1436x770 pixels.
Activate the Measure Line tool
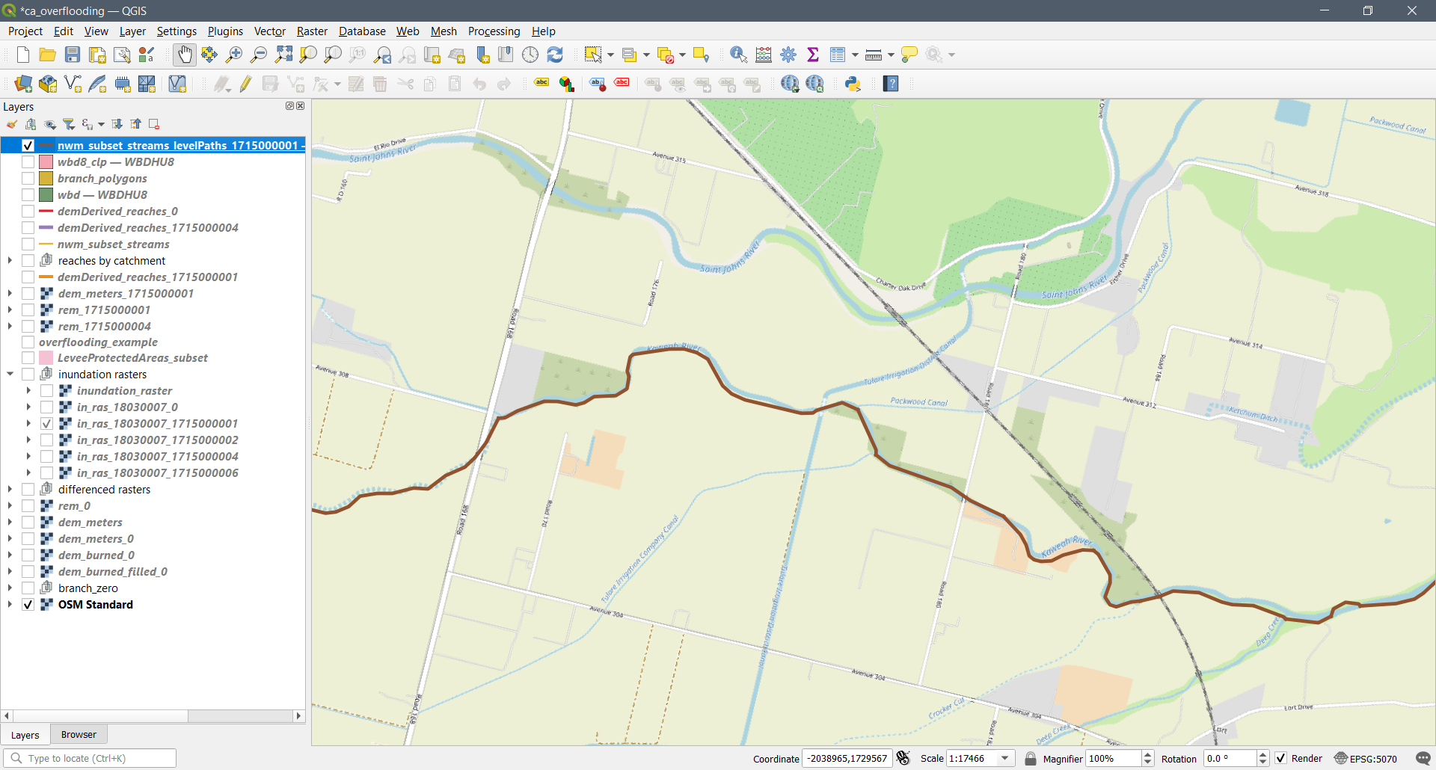(874, 55)
